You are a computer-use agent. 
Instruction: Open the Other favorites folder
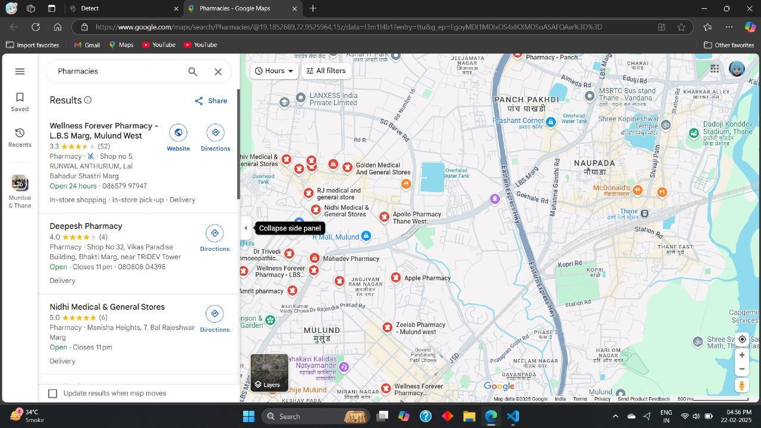point(729,45)
